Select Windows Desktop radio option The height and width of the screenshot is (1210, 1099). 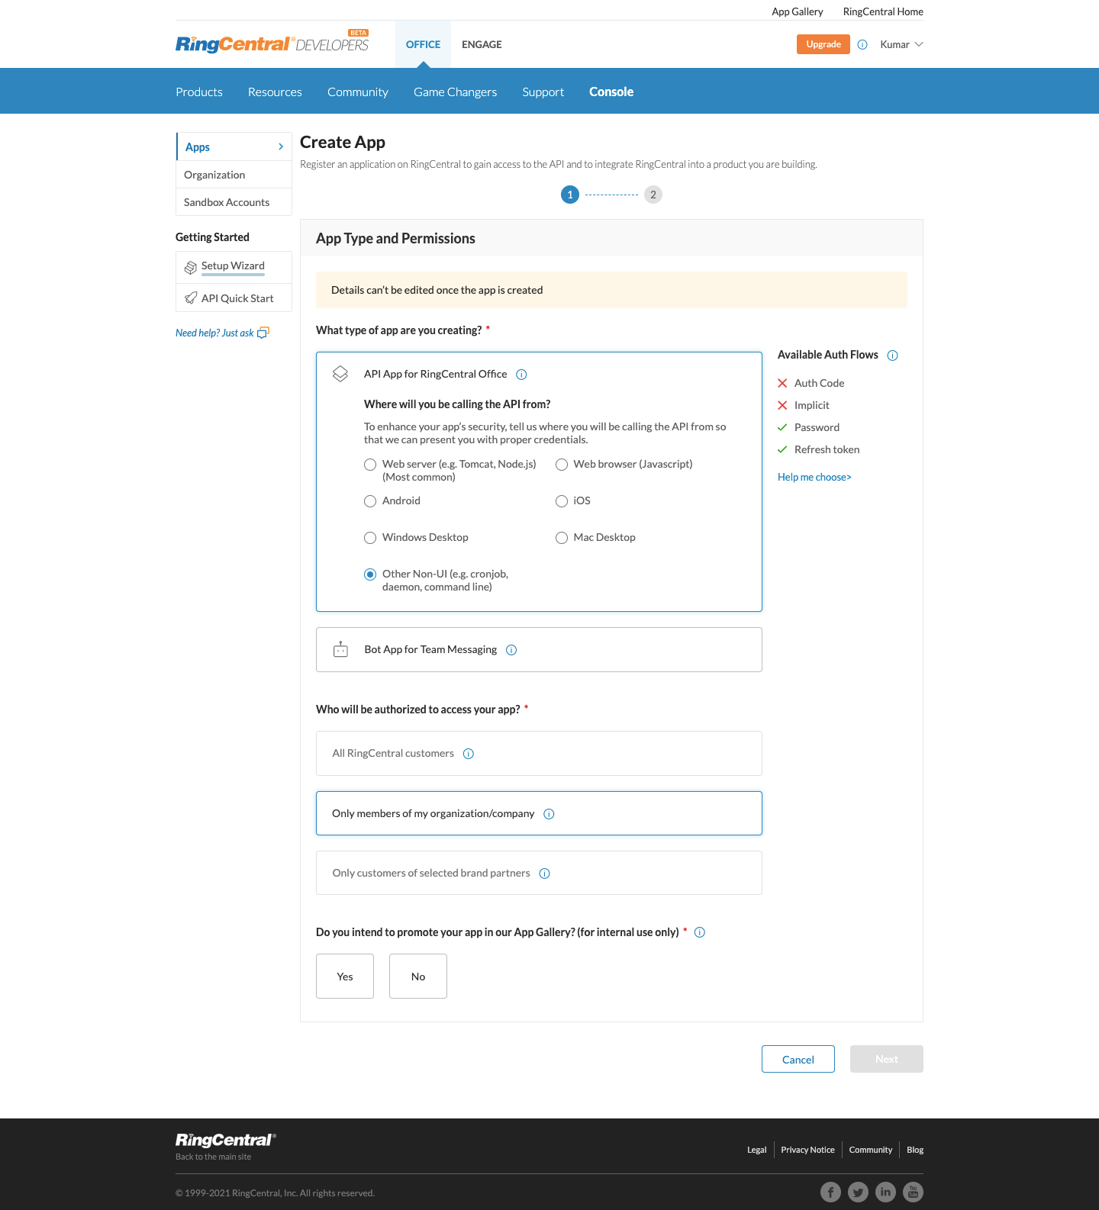tap(370, 538)
